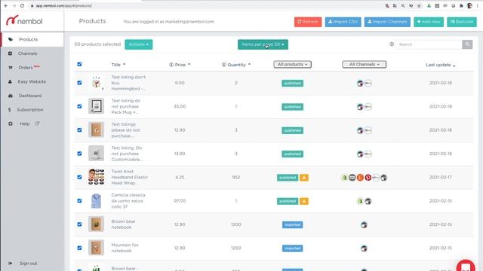Uncheck the Camicia classica checkbox
Screen dimensions: 483x271
(79, 201)
